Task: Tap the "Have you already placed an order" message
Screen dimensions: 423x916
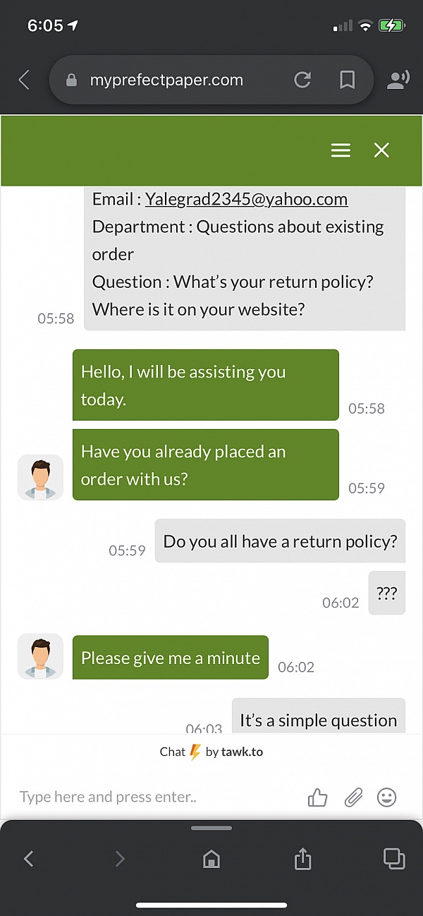Action: coord(205,465)
